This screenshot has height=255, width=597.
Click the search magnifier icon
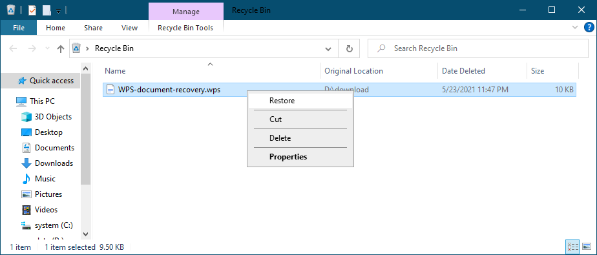[381, 48]
